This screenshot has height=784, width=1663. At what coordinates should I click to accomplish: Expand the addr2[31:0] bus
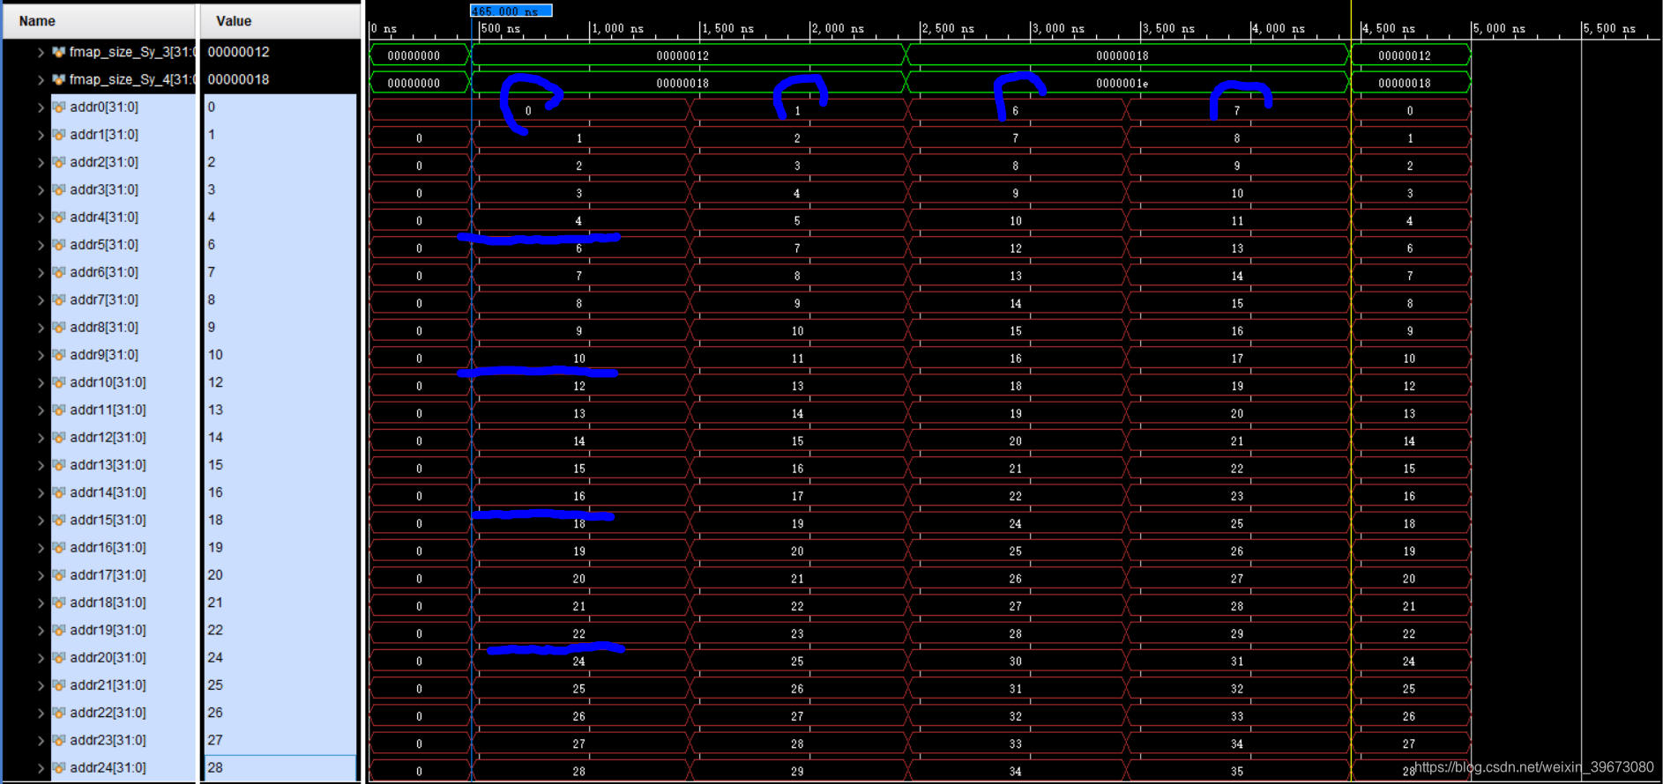(x=41, y=163)
